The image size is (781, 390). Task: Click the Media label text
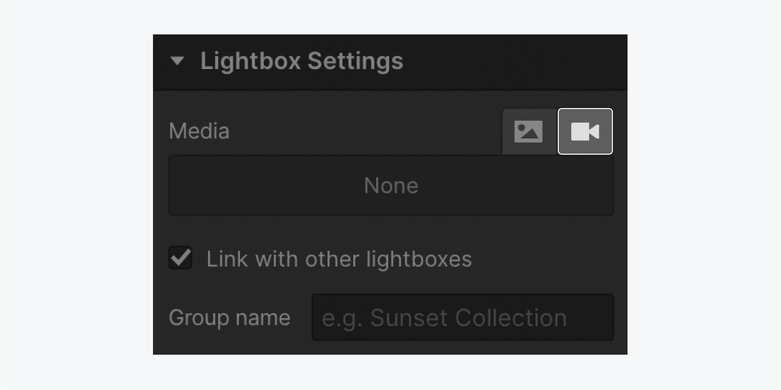click(199, 131)
